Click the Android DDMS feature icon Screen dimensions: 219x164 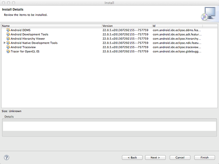tap(8, 30)
